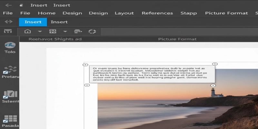
Task: Click the dashed table icon in toolbar
Action: (78, 31)
